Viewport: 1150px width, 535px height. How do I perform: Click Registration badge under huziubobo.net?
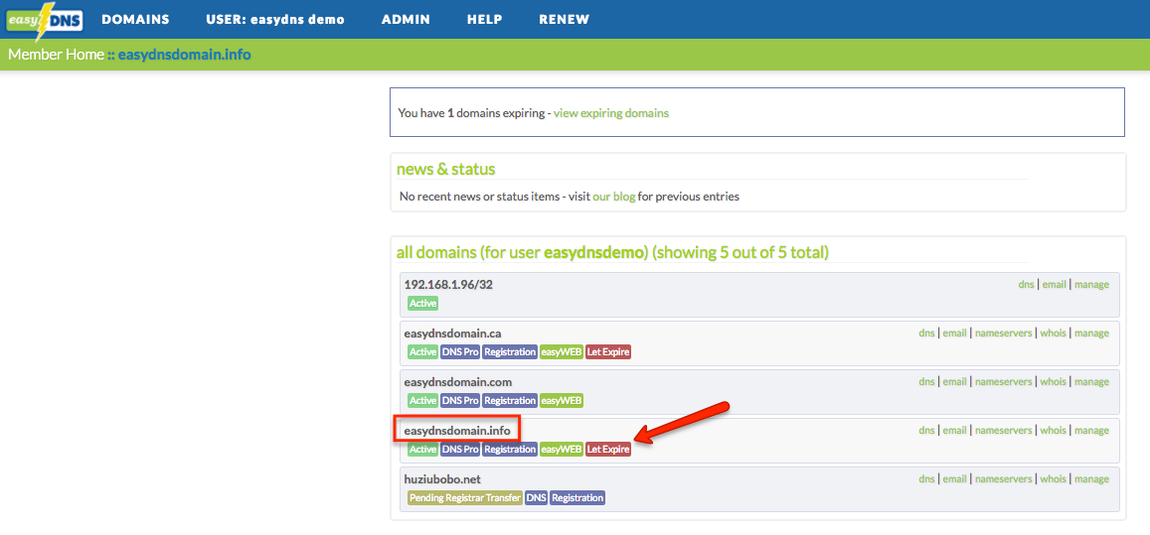(577, 497)
